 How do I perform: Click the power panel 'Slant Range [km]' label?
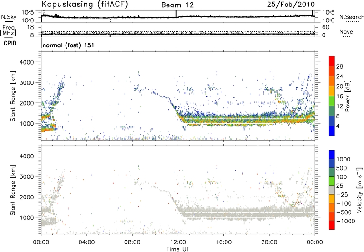[x=13, y=96]
